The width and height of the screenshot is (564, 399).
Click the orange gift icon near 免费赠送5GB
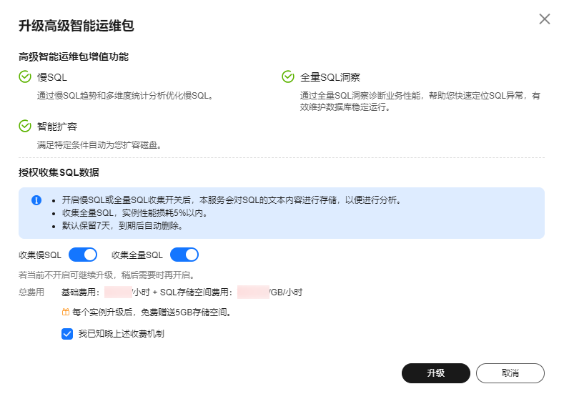click(66, 312)
